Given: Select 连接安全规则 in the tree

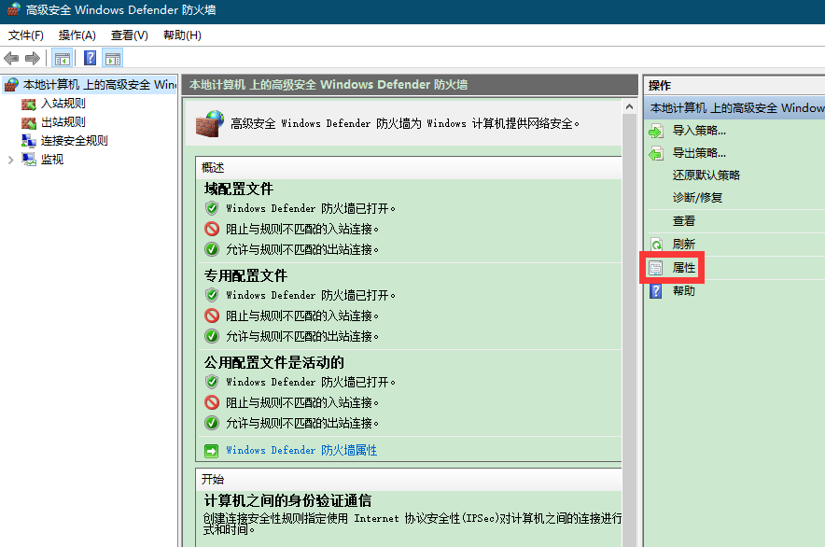Looking at the screenshot, I should [74, 141].
